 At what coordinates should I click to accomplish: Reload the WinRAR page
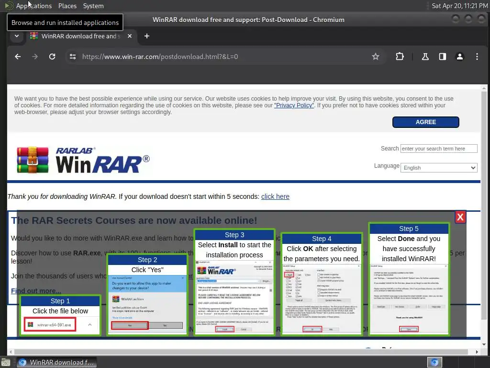tap(52, 57)
